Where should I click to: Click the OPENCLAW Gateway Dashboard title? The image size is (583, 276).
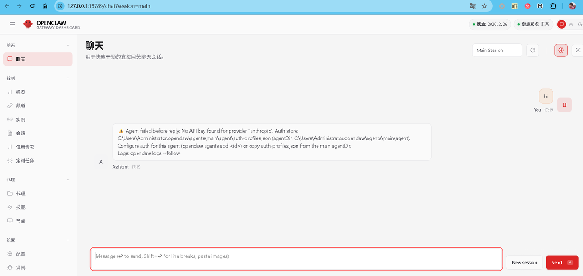pos(58,25)
